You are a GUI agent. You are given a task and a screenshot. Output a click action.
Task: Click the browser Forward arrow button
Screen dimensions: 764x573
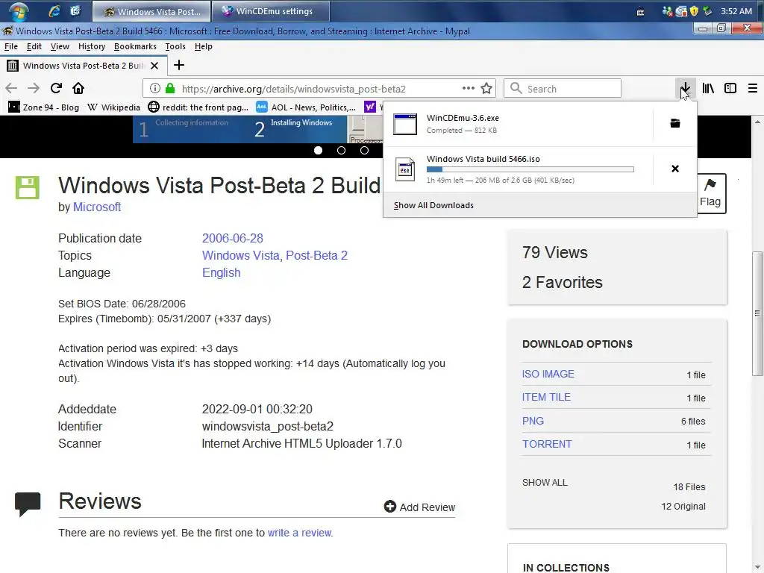click(34, 88)
